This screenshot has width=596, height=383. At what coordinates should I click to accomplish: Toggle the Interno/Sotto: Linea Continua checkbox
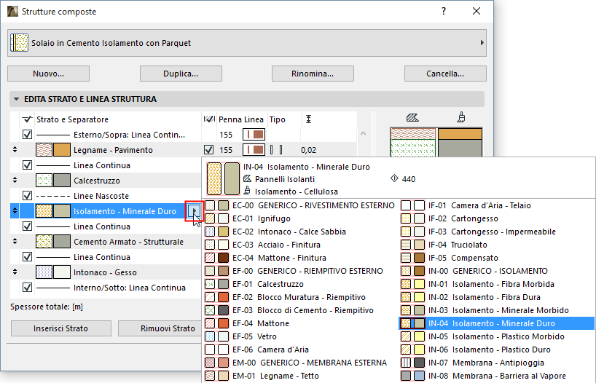[27, 287]
